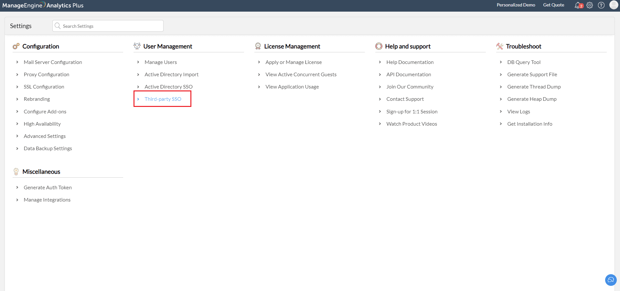
Task: Select Generate Heap Dump
Action: [532, 99]
